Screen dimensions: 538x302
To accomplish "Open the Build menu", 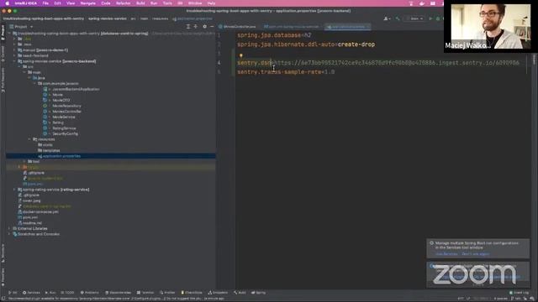I will tap(140, 3).
